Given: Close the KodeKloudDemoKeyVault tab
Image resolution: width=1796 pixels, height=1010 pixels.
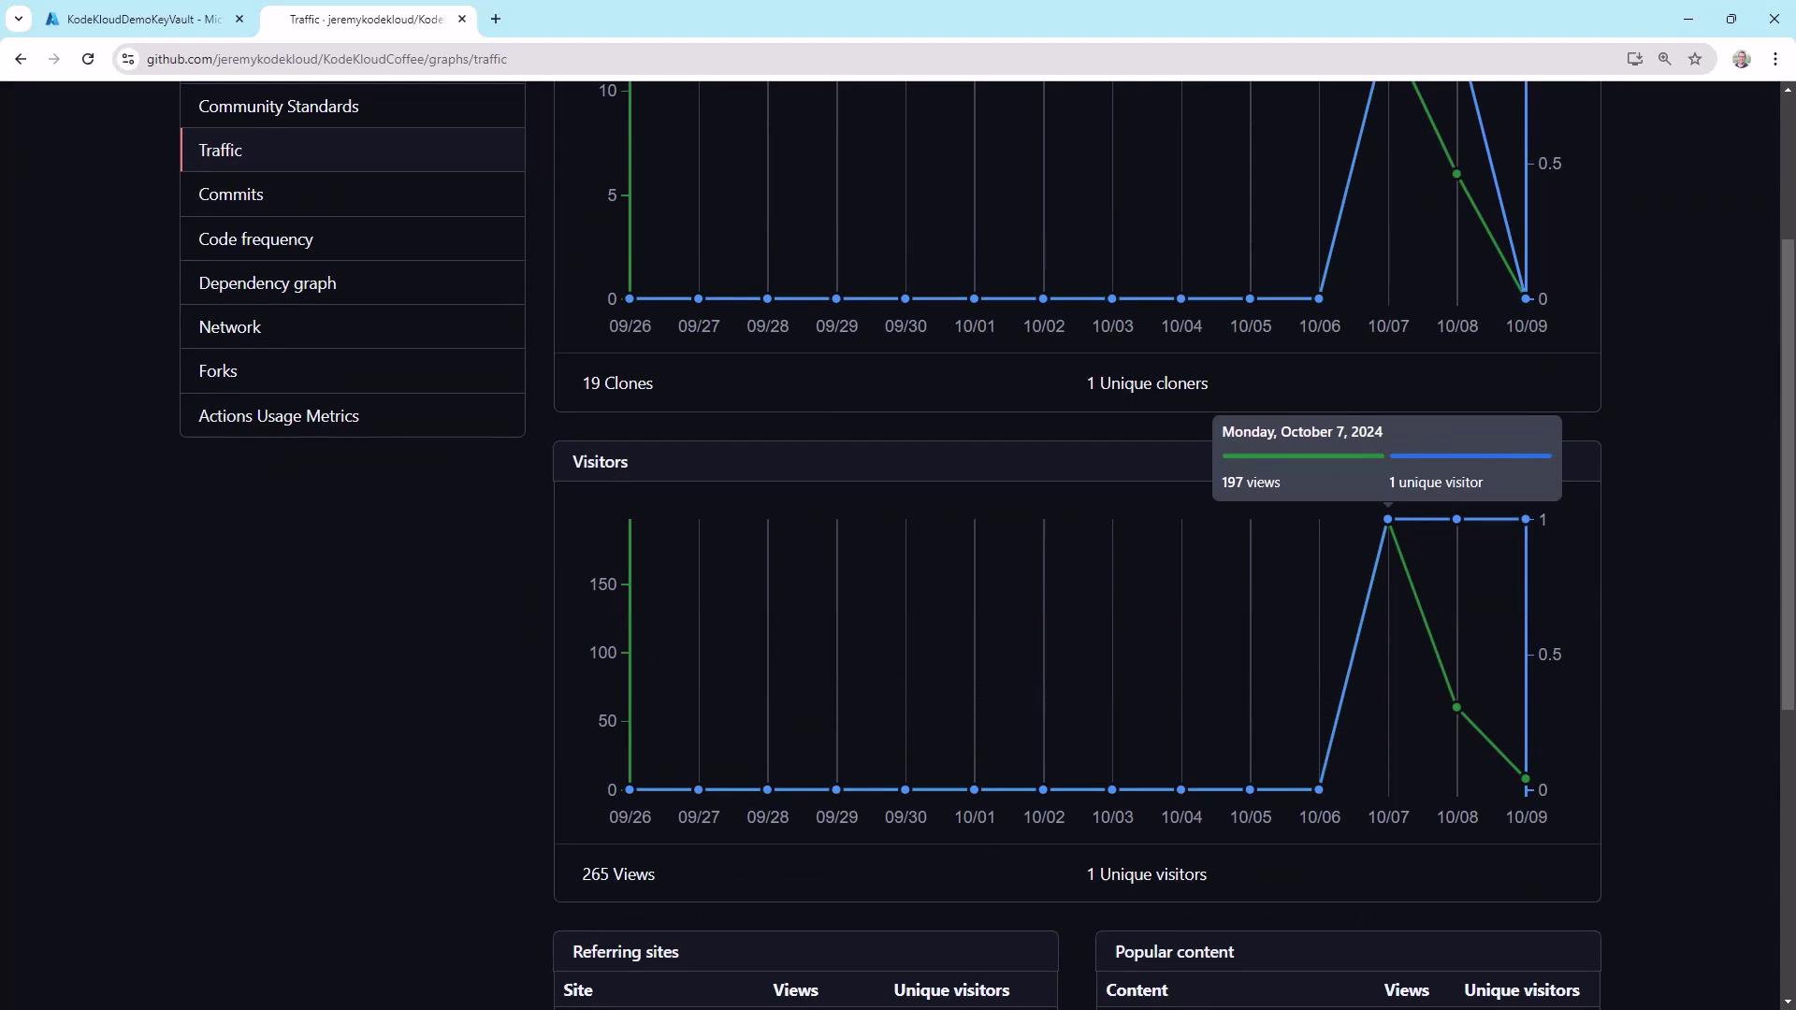Looking at the screenshot, I should pyautogui.click(x=239, y=19).
